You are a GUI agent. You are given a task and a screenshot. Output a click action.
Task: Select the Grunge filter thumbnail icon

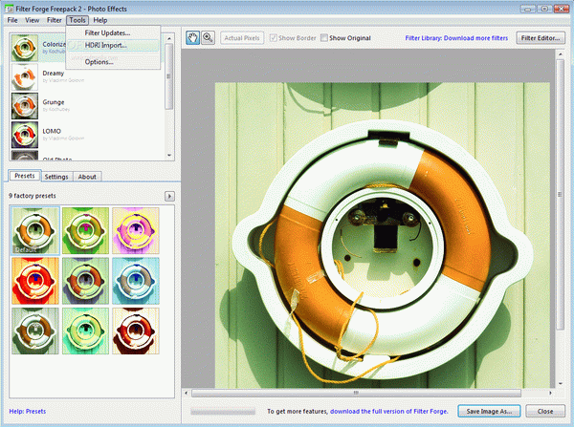click(x=25, y=106)
